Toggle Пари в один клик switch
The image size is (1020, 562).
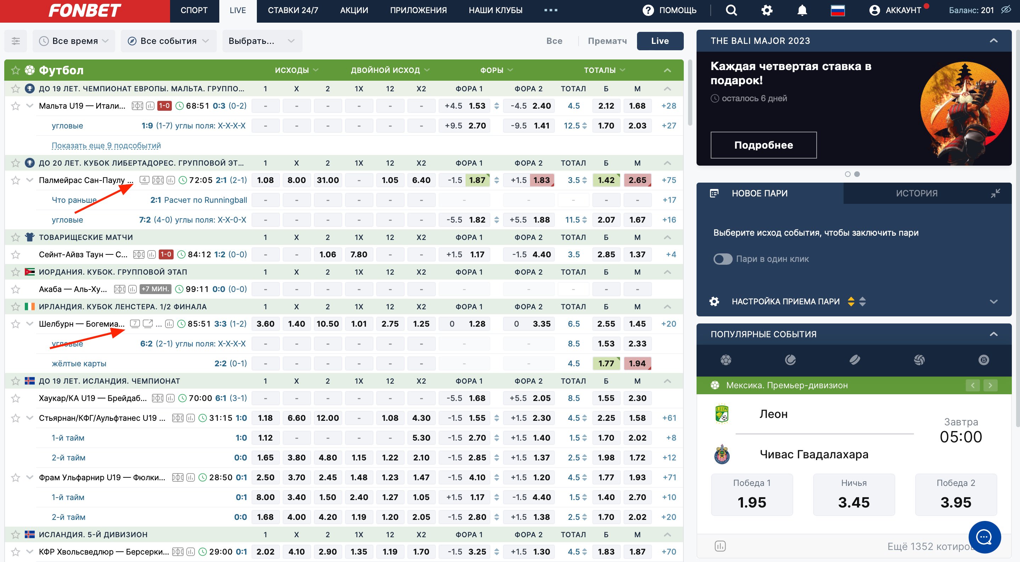[x=723, y=259]
